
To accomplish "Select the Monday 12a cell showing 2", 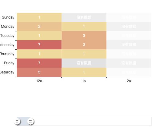I will pos(39,27).
